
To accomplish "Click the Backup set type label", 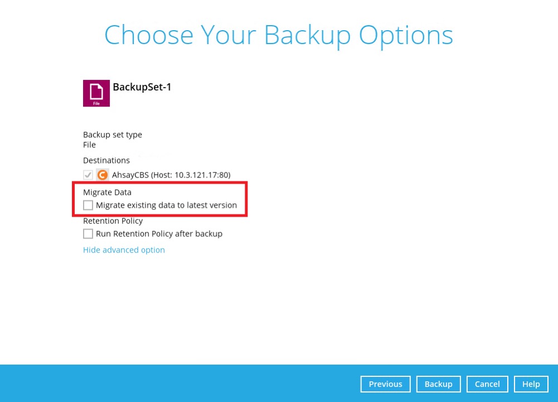I will coord(112,135).
